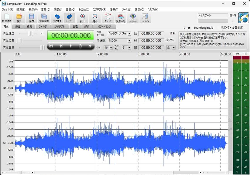Click the SoundEngine globe logo icon
250x175 pixels.
(244, 18)
